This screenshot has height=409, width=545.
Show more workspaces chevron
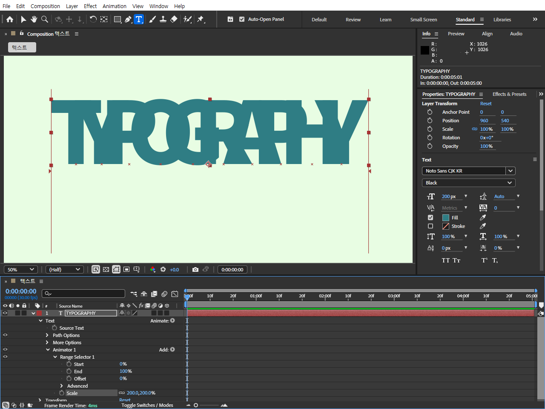click(x=535, y=19)
